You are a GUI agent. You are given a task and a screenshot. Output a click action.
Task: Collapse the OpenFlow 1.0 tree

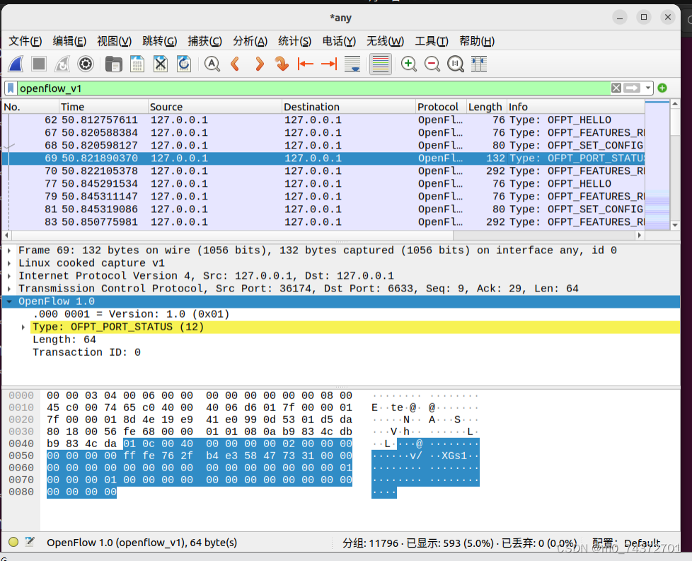coord(8,301)
